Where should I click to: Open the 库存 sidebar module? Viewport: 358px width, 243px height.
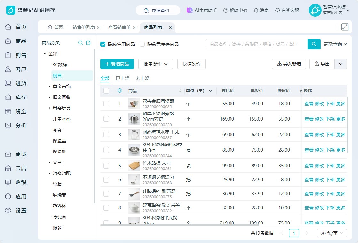point(16,97)
